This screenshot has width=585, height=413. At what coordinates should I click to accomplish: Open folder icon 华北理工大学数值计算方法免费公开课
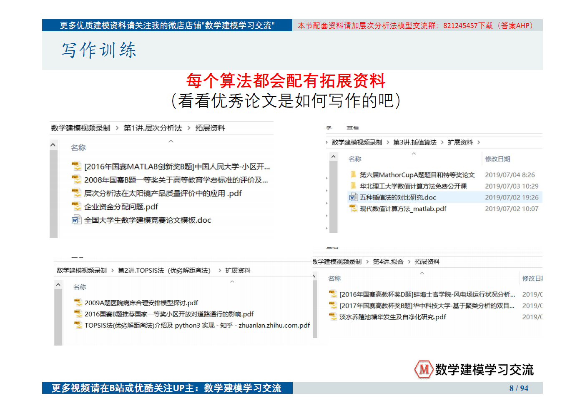tap(353, 185)
